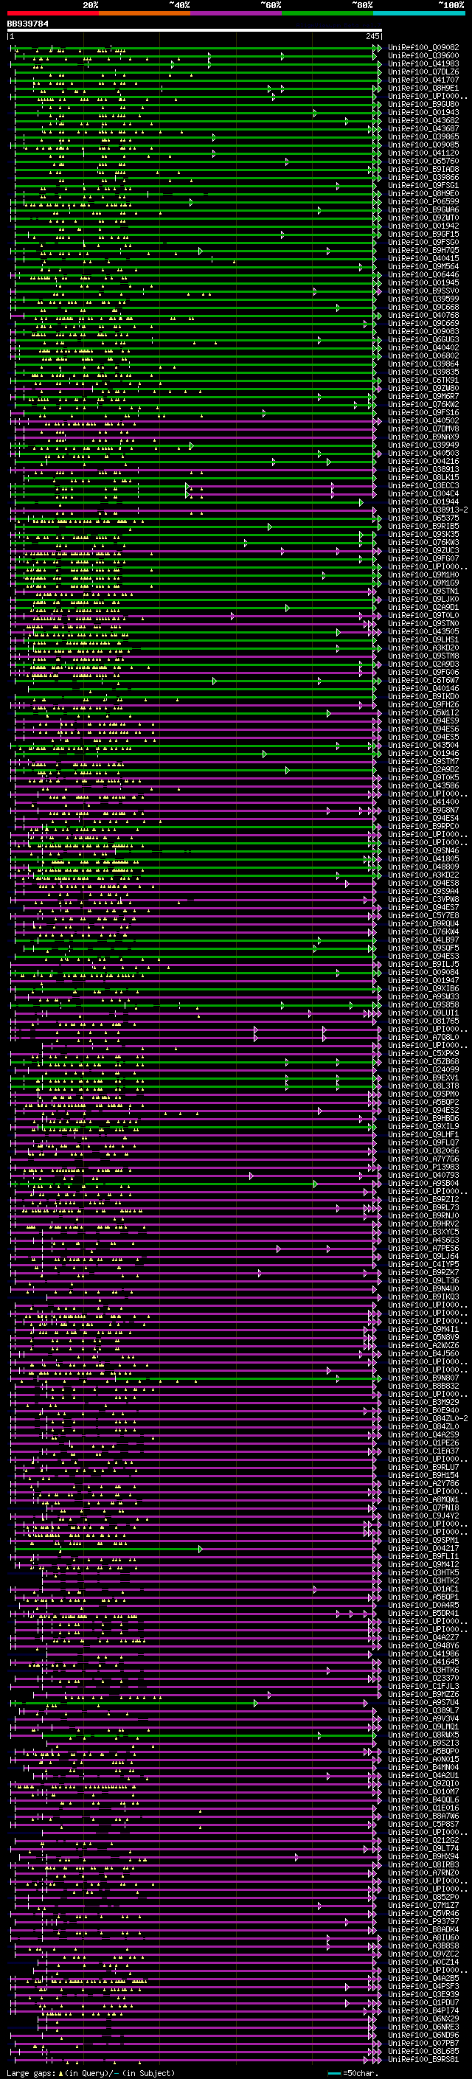
Task: Click hit label UniRef100_A7Q8L0
Action: (423, 1037)
